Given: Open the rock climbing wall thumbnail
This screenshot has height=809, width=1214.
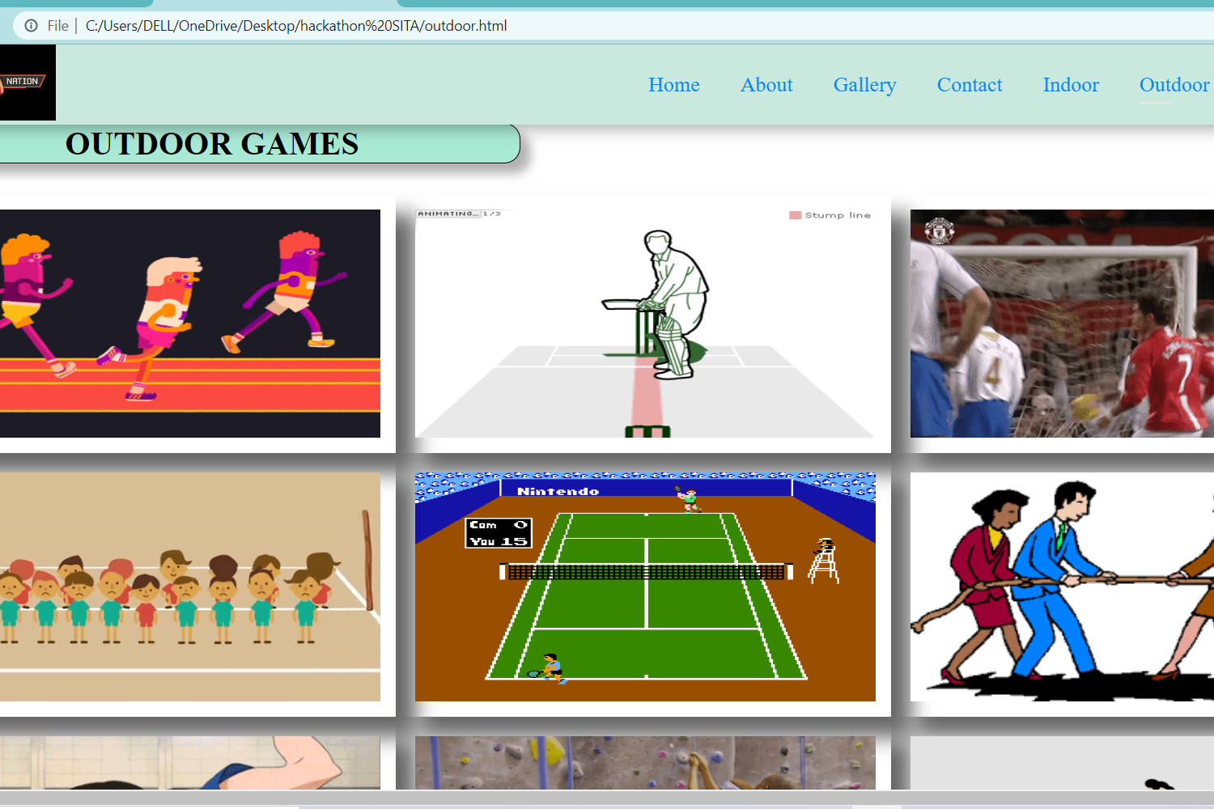Looking at the screenshot, I should [645, 763].
